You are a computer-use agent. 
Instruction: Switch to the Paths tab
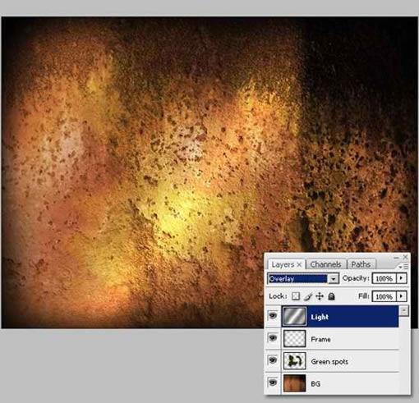pos(361,264)
